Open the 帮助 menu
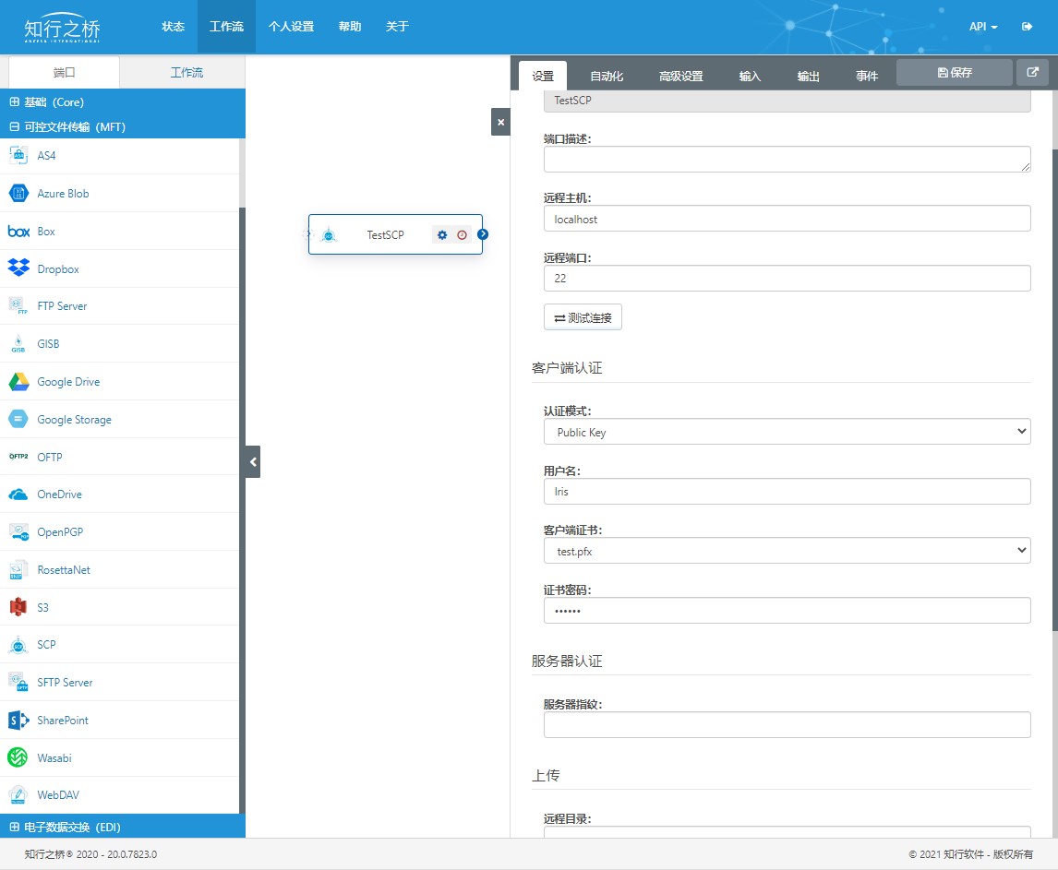This screenshot has width=1058, height=870. [350, 27]
